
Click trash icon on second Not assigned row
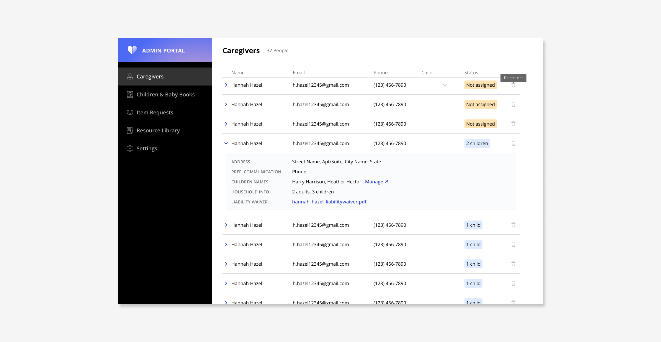click(x=513, y=104)
